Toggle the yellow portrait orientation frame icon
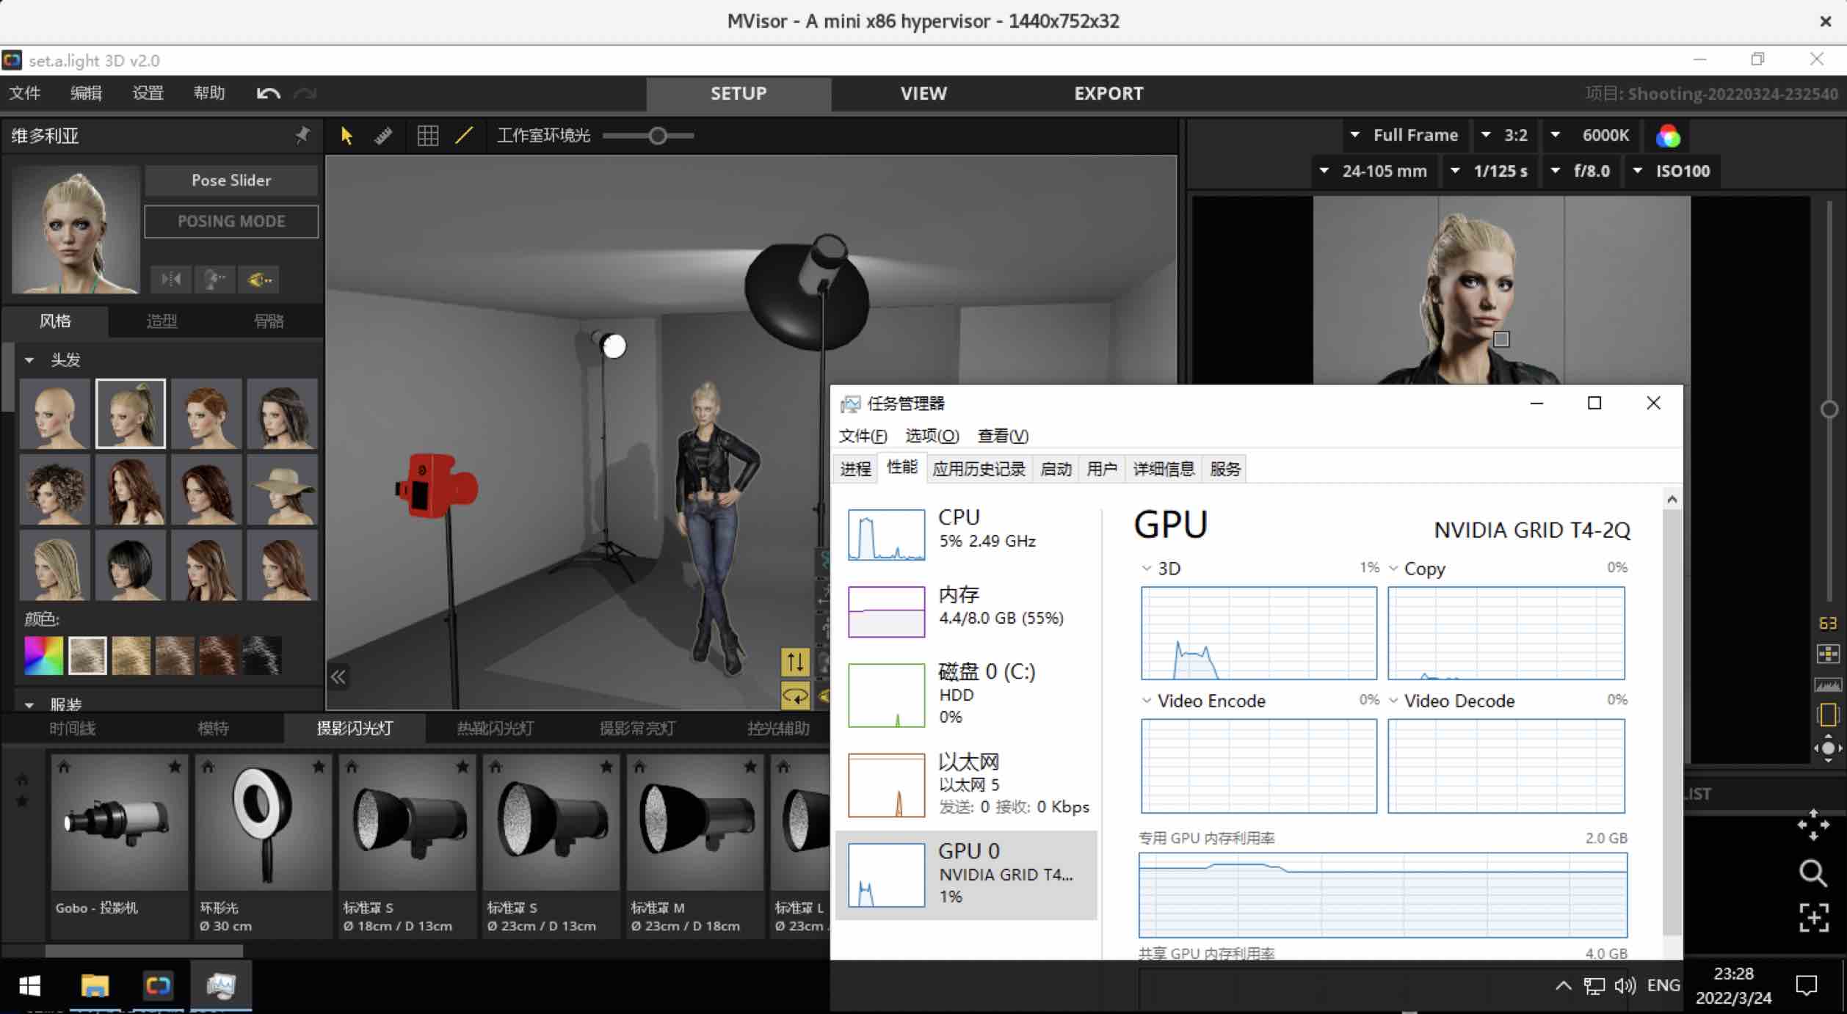 1828,715
